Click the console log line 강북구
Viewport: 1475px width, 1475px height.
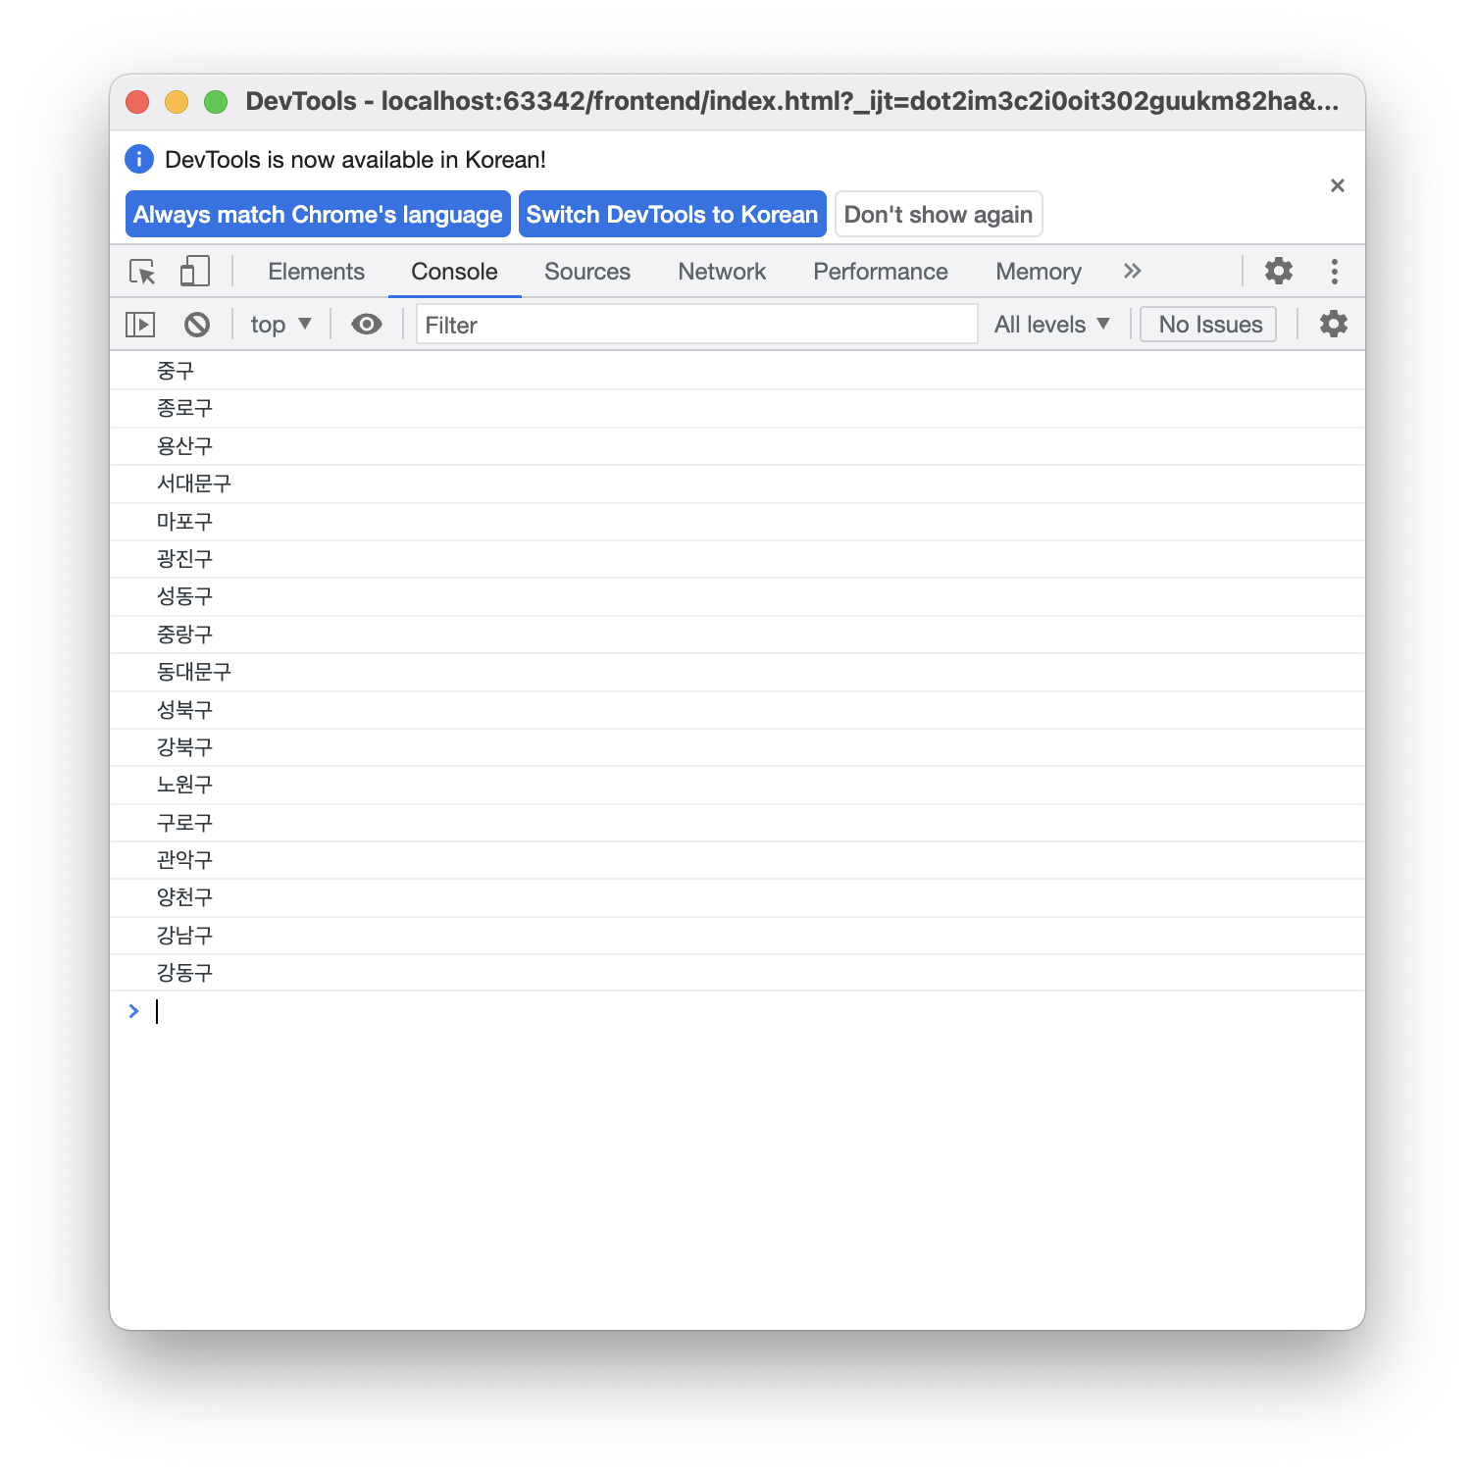pyautogui.click(x=737, y=747)
